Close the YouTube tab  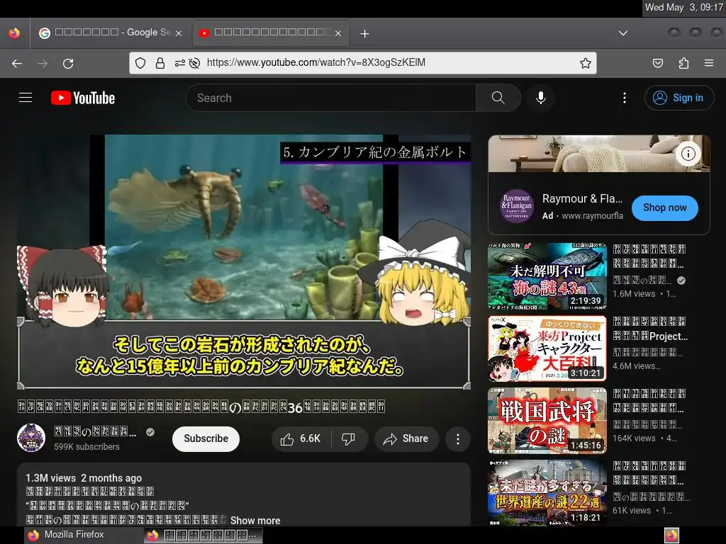[x=338, y=33]
